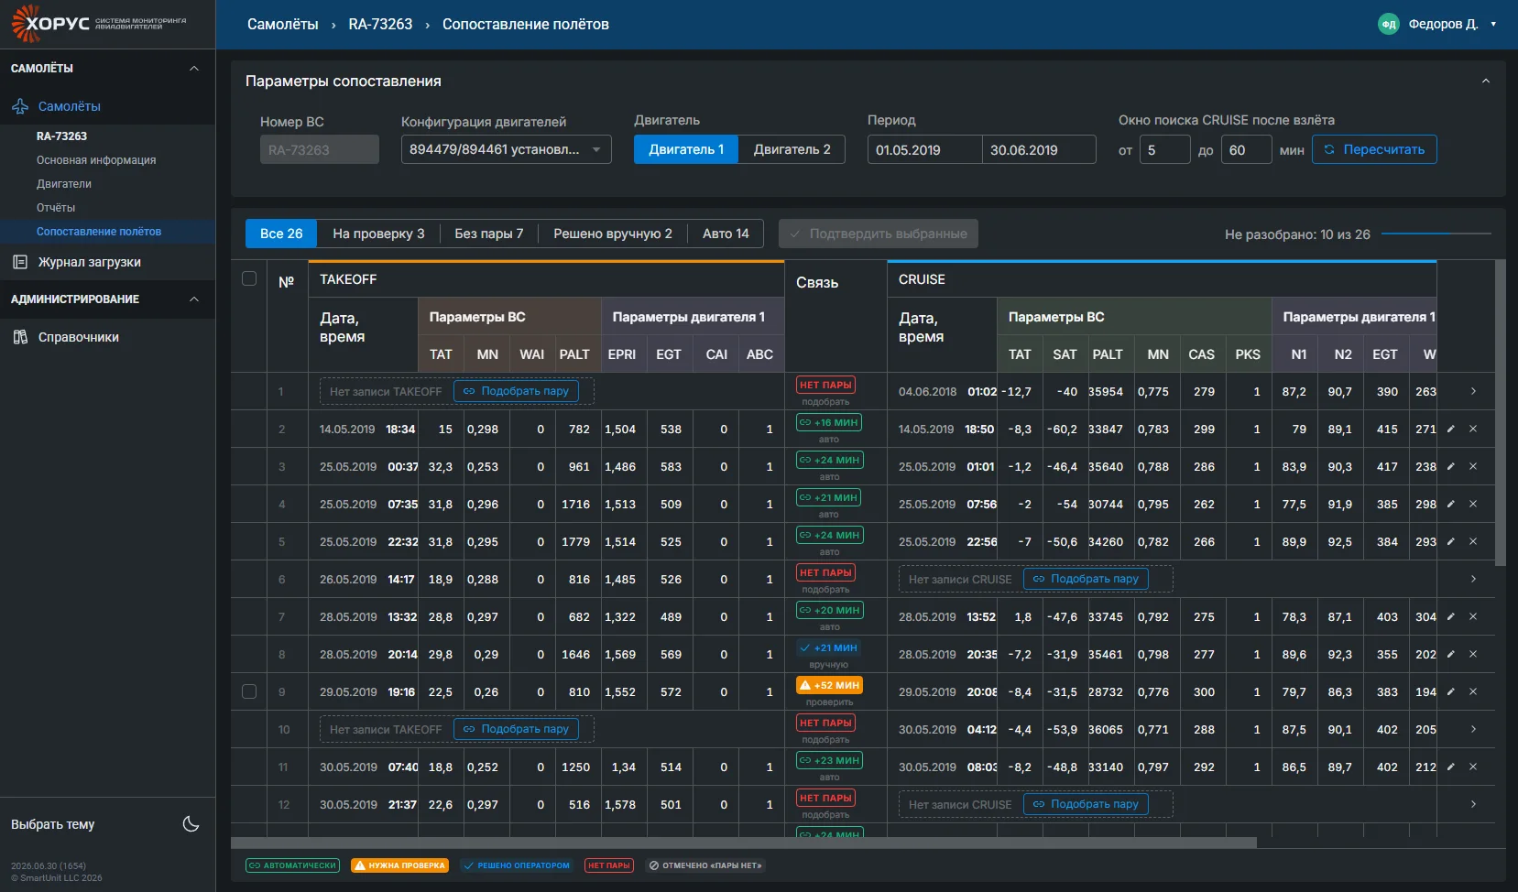
Task: Click the pencil edit icon in row 3
Action: pyautogui.click(x=1451, y=466)
